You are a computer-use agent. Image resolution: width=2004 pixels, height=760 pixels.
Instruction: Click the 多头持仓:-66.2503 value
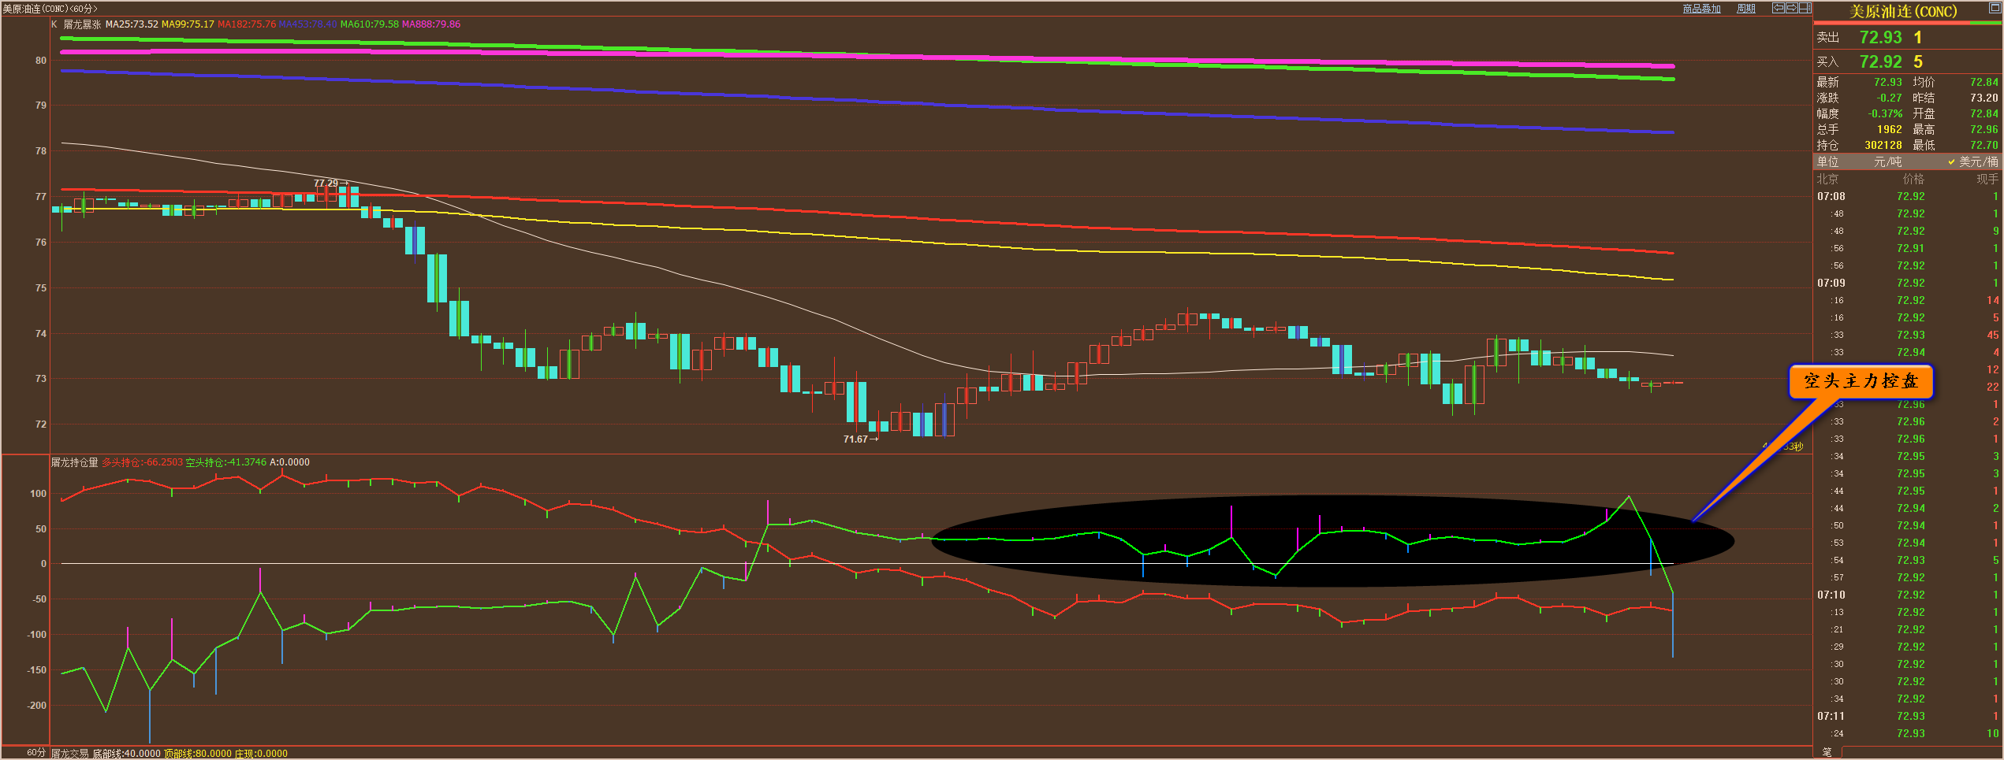(142, 462)
